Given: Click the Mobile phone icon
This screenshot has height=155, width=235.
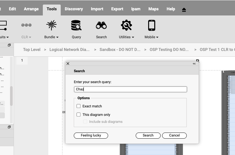Looking at the screenshot, I should click(x=152, y=25).
